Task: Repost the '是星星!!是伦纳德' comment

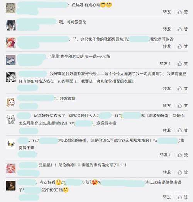Action: tap(167, 172)
